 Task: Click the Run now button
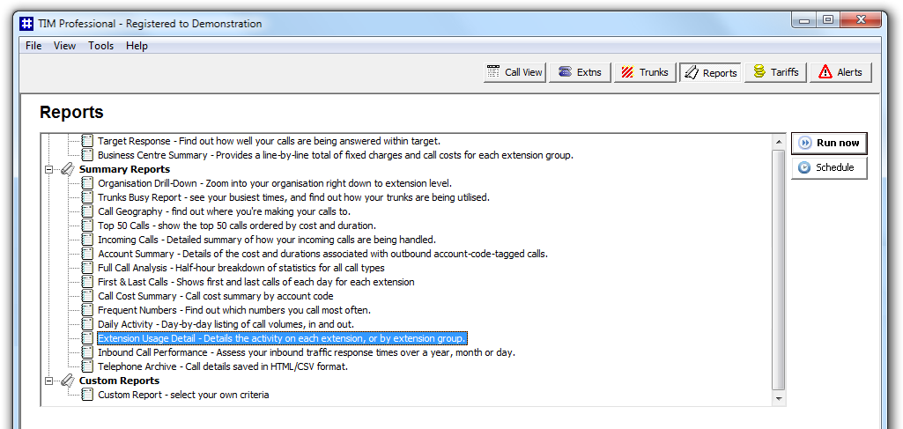(829, 143)
